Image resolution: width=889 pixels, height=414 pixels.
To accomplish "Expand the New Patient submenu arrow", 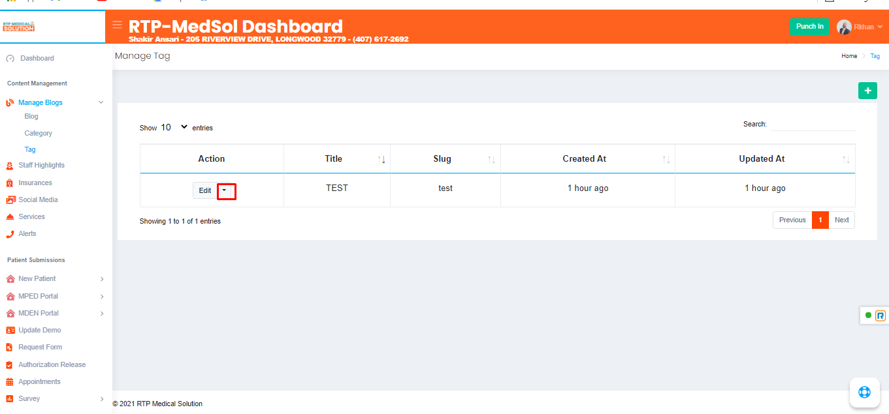I will (102, 279).
